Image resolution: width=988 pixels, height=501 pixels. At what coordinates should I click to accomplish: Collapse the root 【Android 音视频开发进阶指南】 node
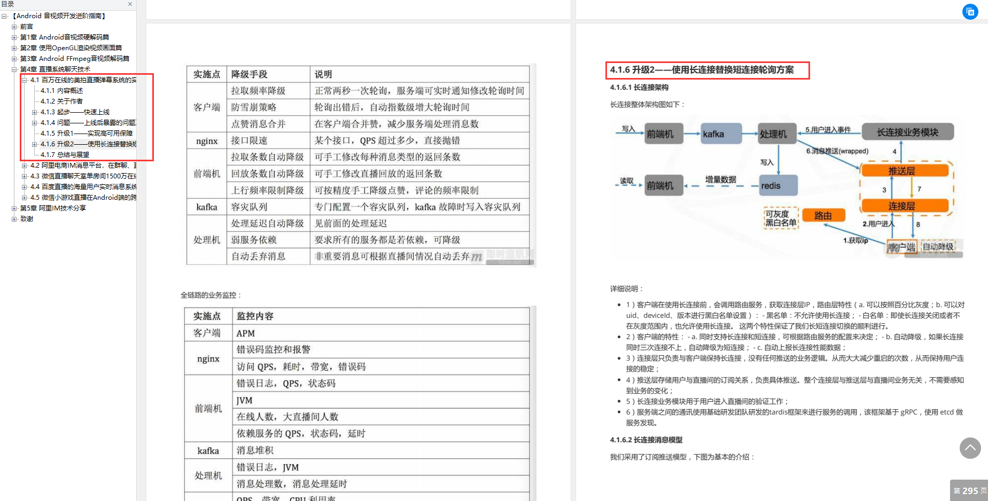5,15
